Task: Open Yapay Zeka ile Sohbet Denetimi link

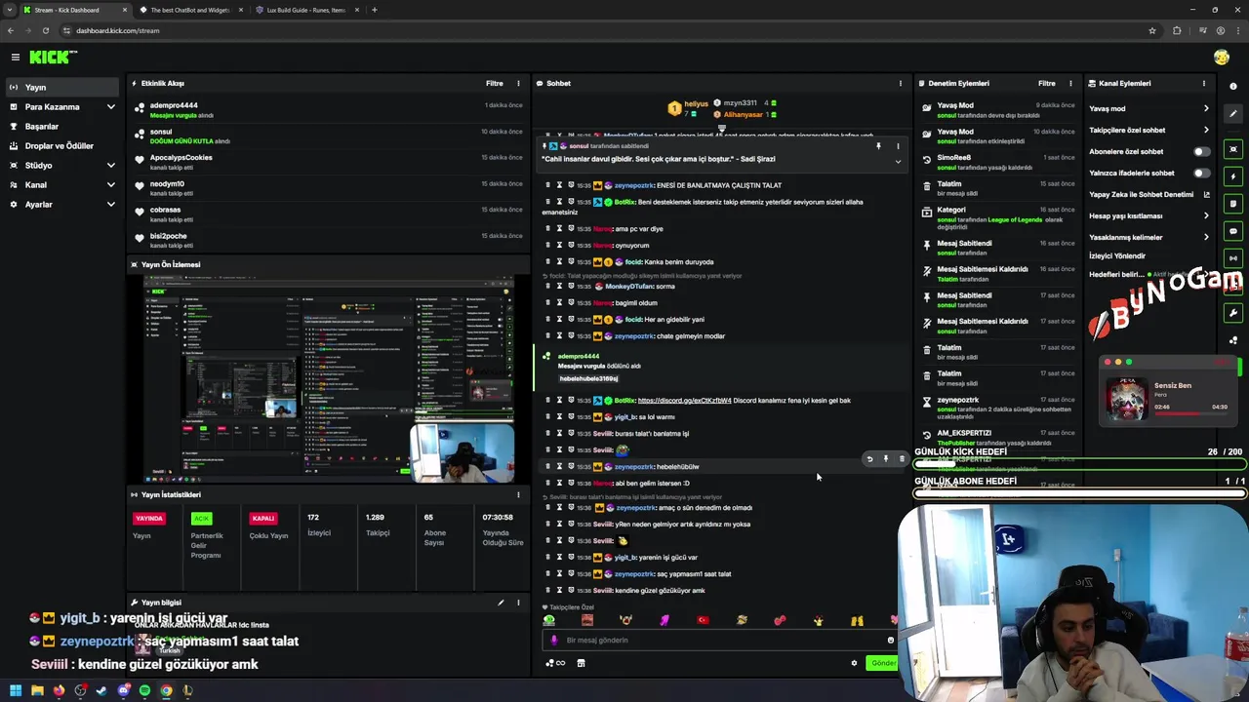Action: (1148, 194)
